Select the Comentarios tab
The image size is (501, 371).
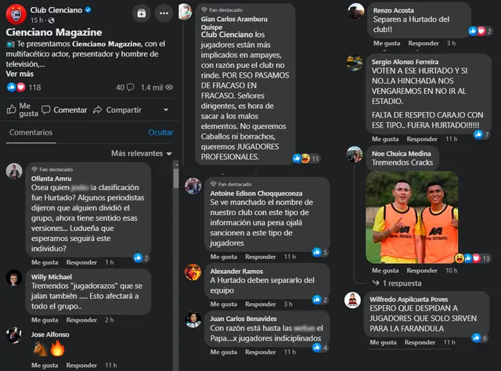click(31, 132)
